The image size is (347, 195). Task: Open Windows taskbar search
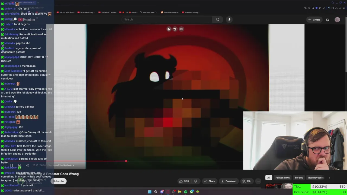coord(156,192)
